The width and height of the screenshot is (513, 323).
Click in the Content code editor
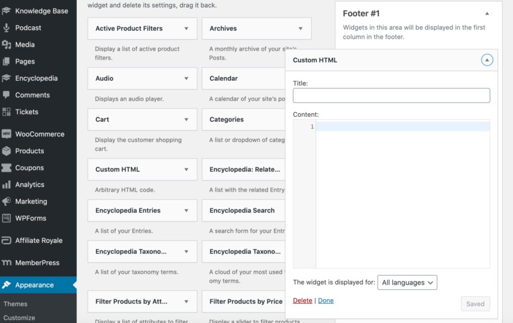(x=402, y=192)
